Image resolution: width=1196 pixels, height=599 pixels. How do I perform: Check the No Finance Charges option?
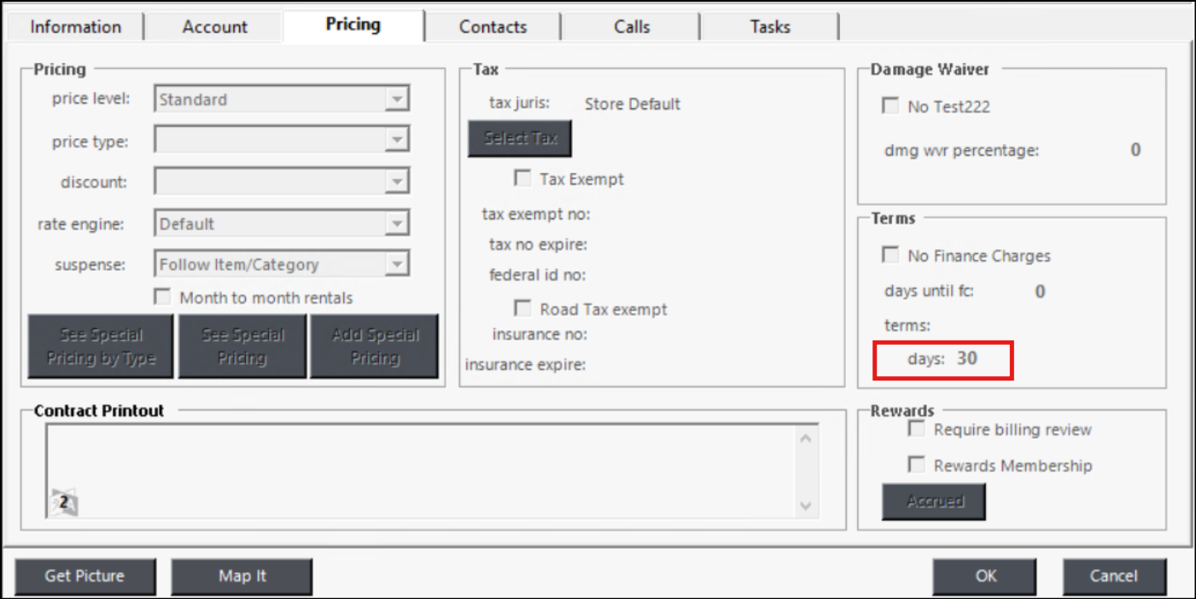890,255
